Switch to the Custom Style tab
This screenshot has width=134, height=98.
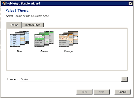click(x=33, y=25)
